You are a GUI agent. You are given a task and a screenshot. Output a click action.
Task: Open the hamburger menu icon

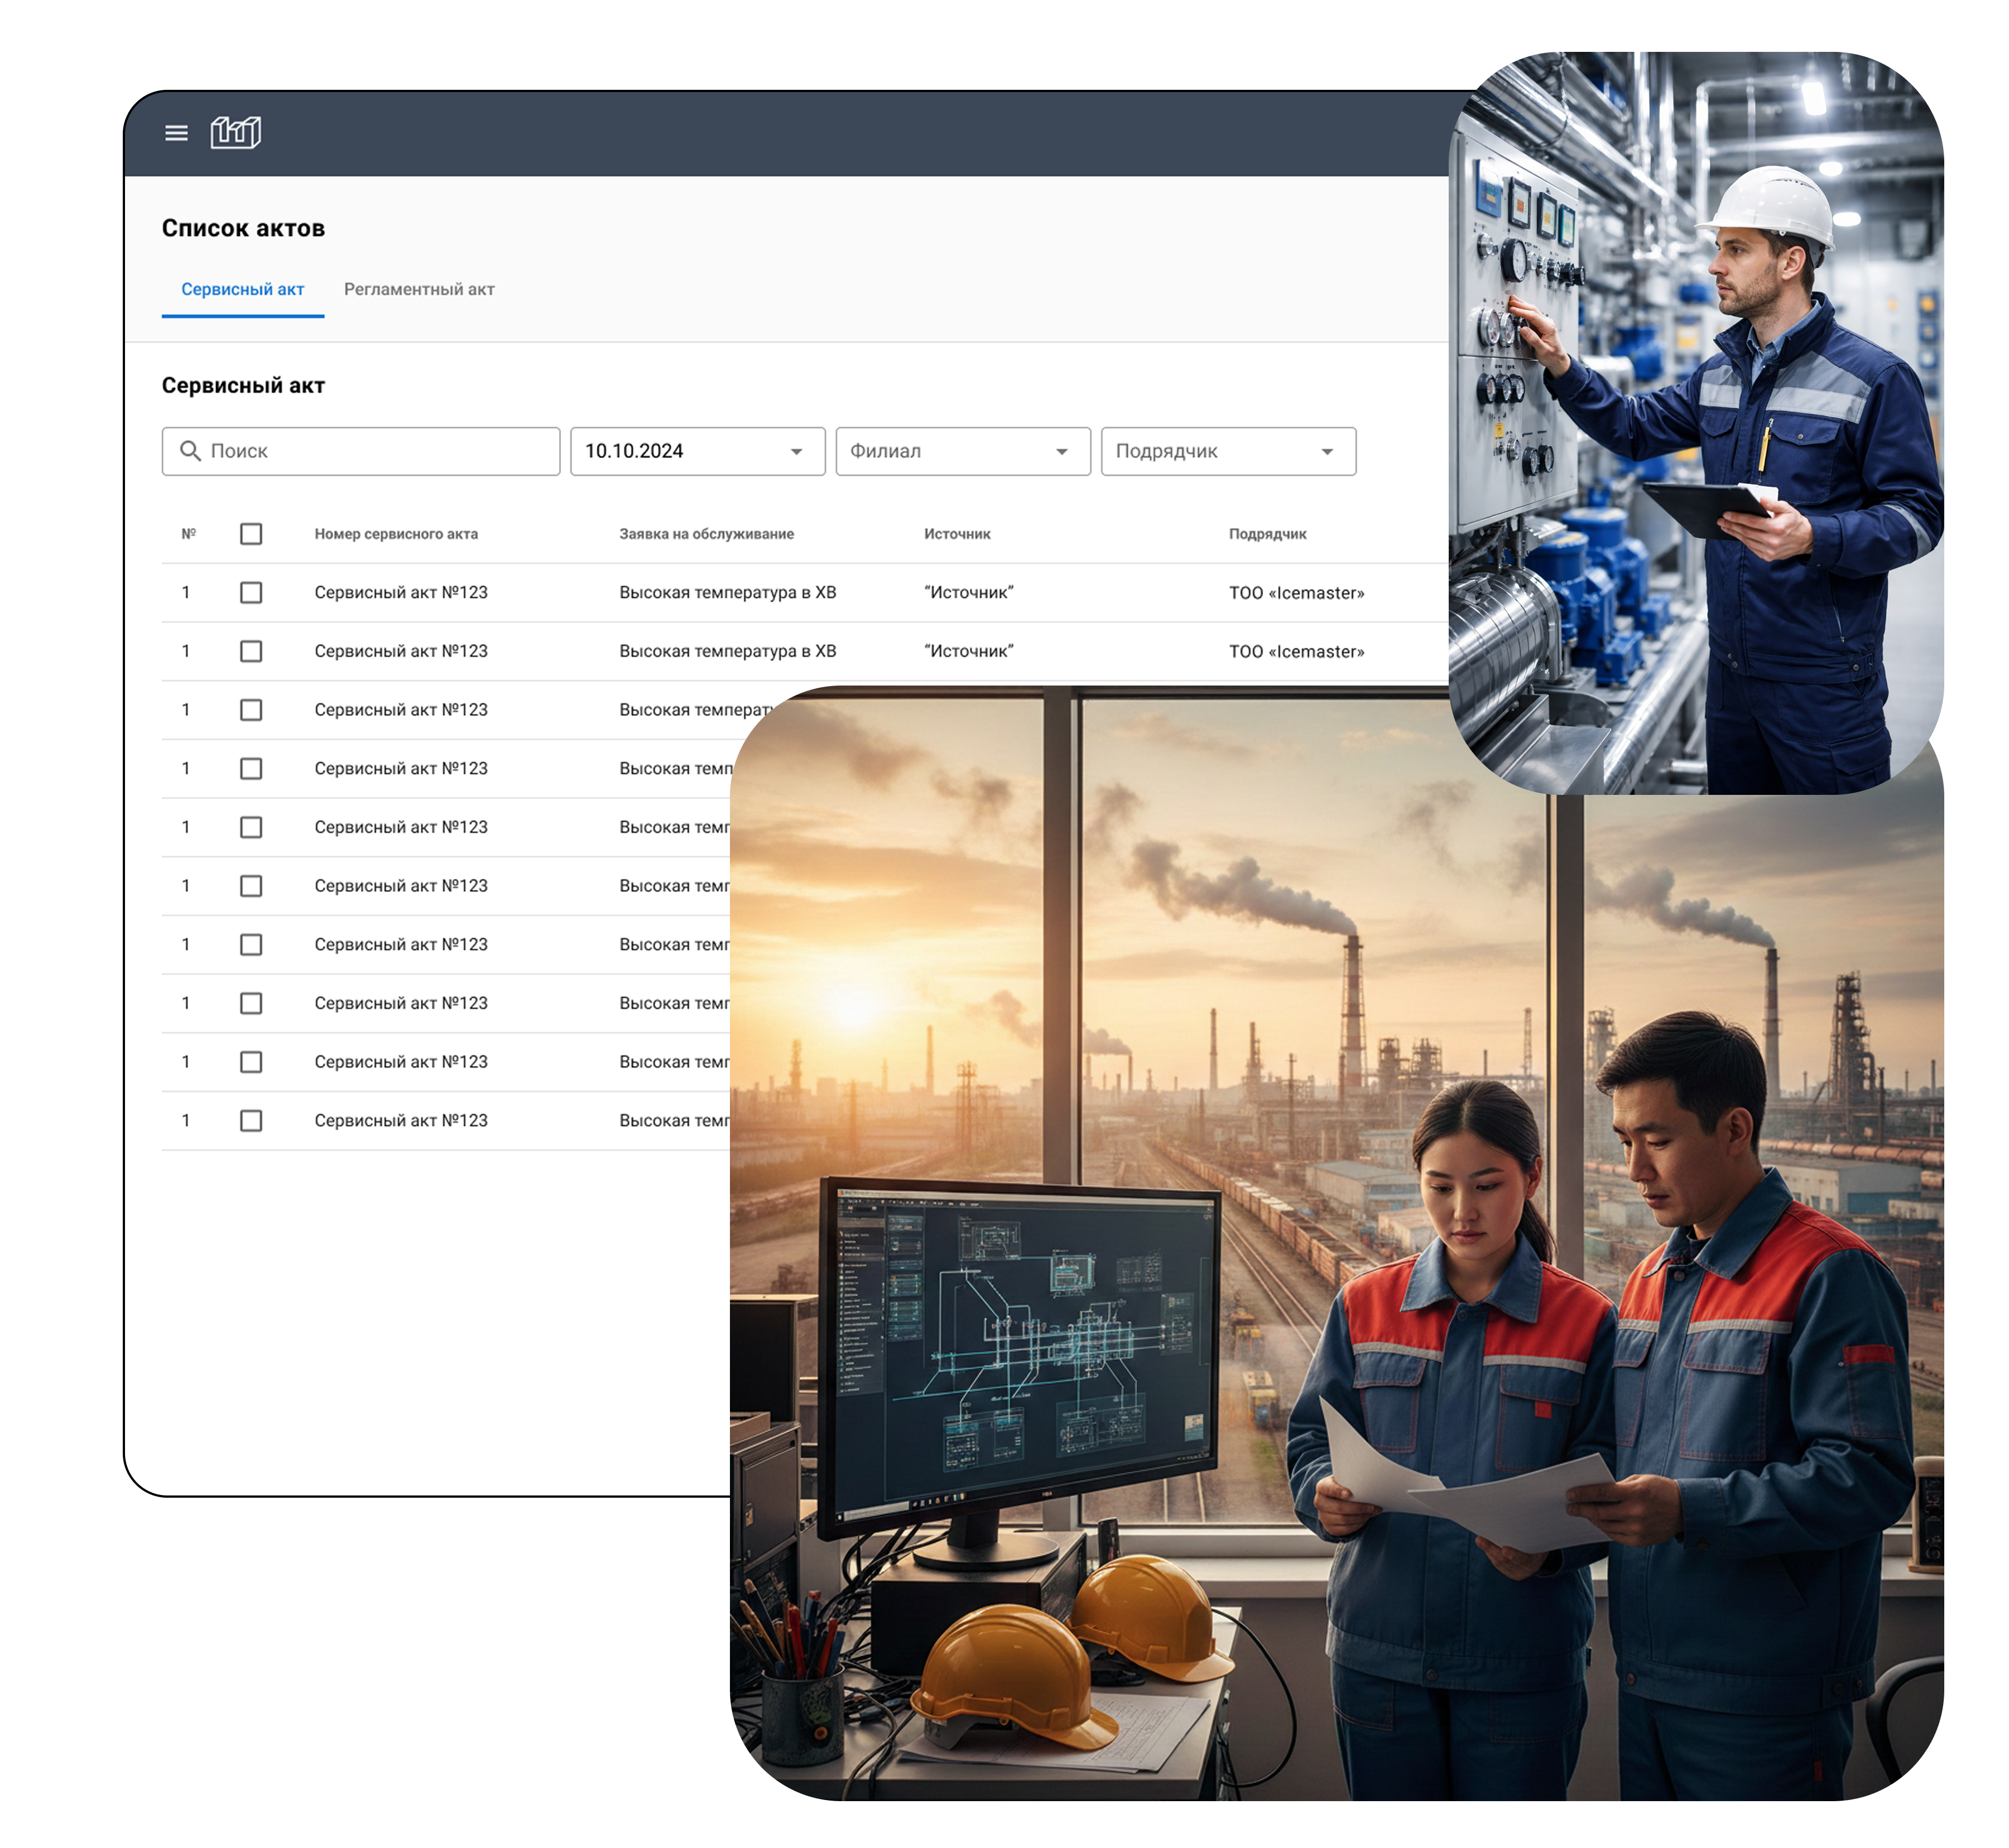pyautogui.click(x=176, y=133)
